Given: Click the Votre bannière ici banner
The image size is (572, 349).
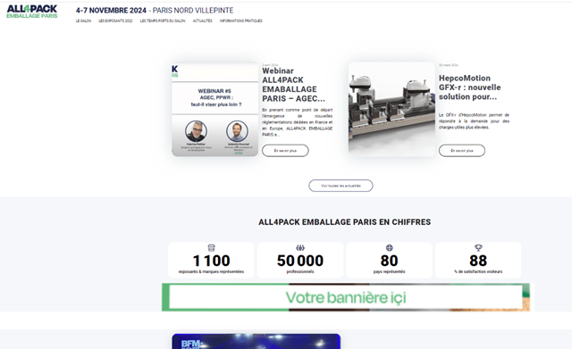Looking at the screenshot, I should click(x=346, y=297).
